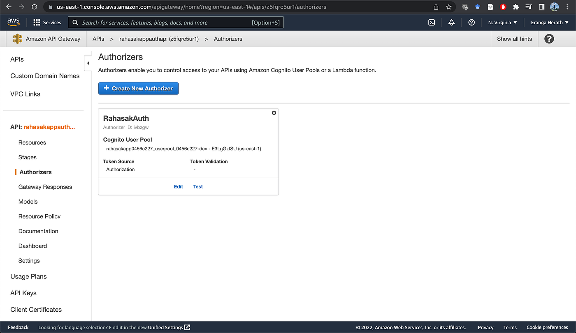Launch AWS CloudShell icon
The height and width of the screenshot is (333, 576).
coord(432,23)
